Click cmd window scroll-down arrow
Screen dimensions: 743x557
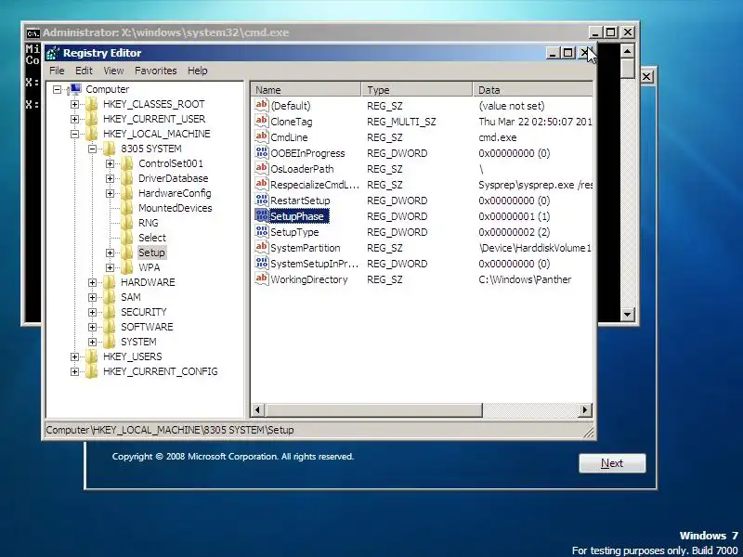[x=628, y=314]
